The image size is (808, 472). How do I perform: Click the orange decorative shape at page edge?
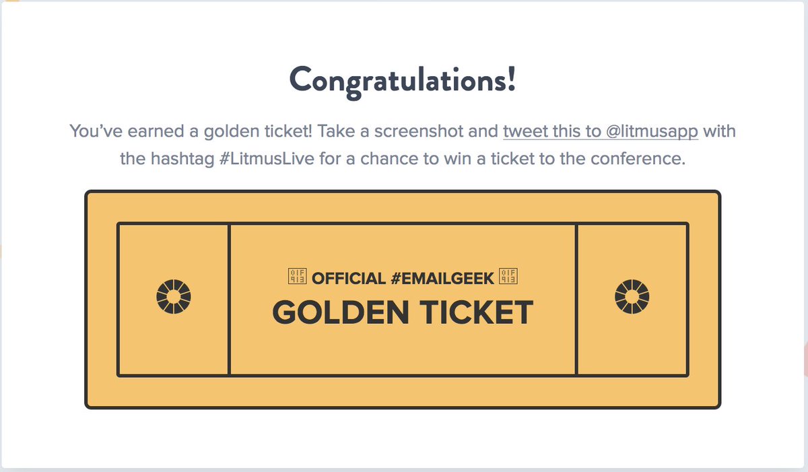[x=1, y=252]
